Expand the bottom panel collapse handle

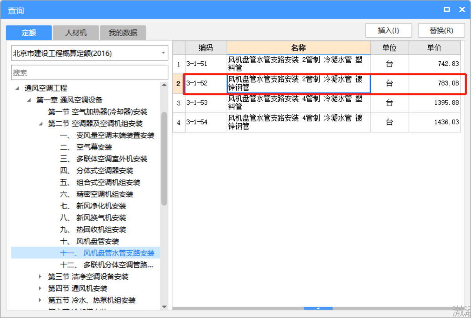tap(318, 309)
